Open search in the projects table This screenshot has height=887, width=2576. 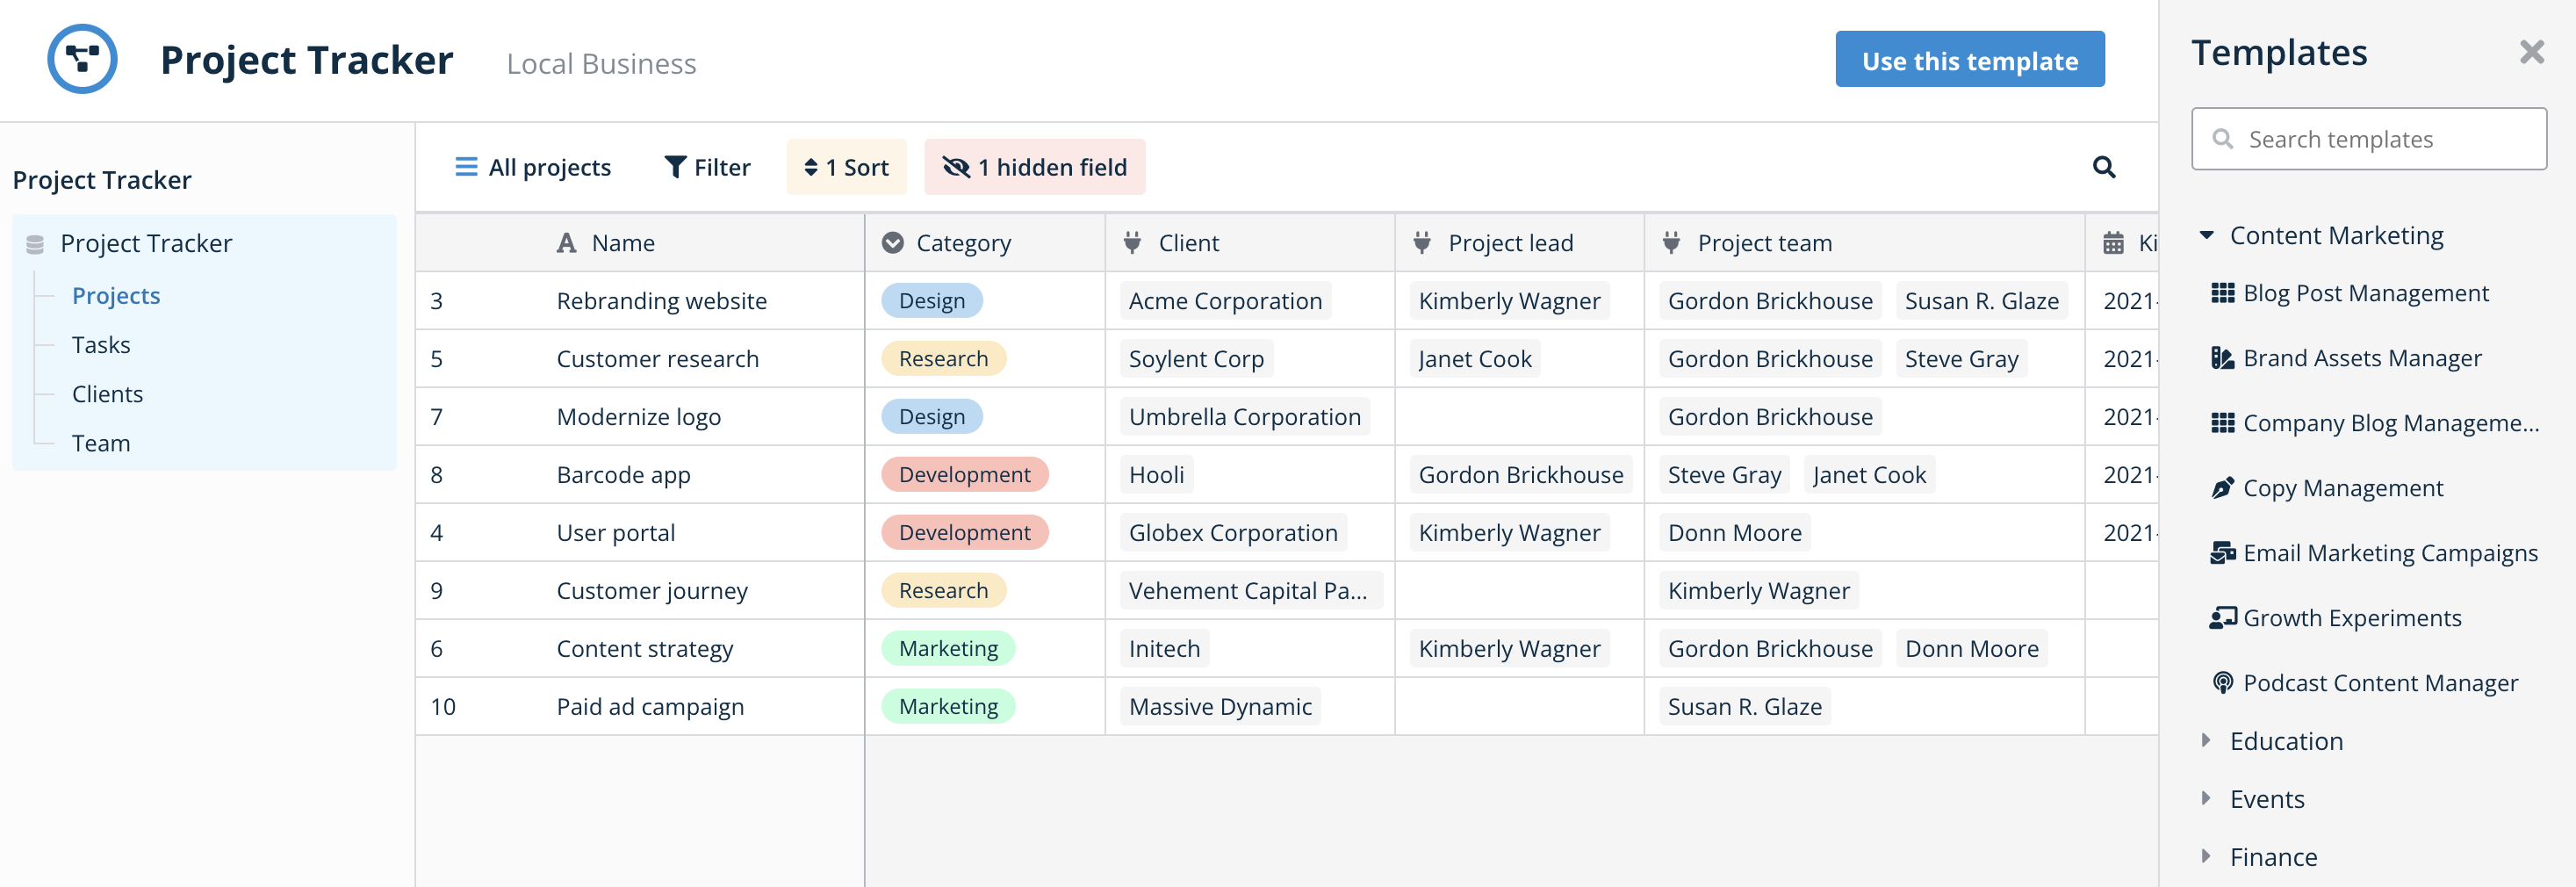[x=2104, y=167]
